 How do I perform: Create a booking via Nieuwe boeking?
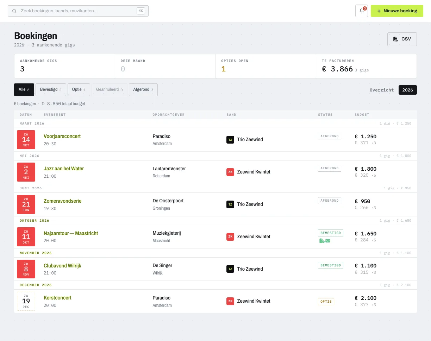tap(397, 11)
